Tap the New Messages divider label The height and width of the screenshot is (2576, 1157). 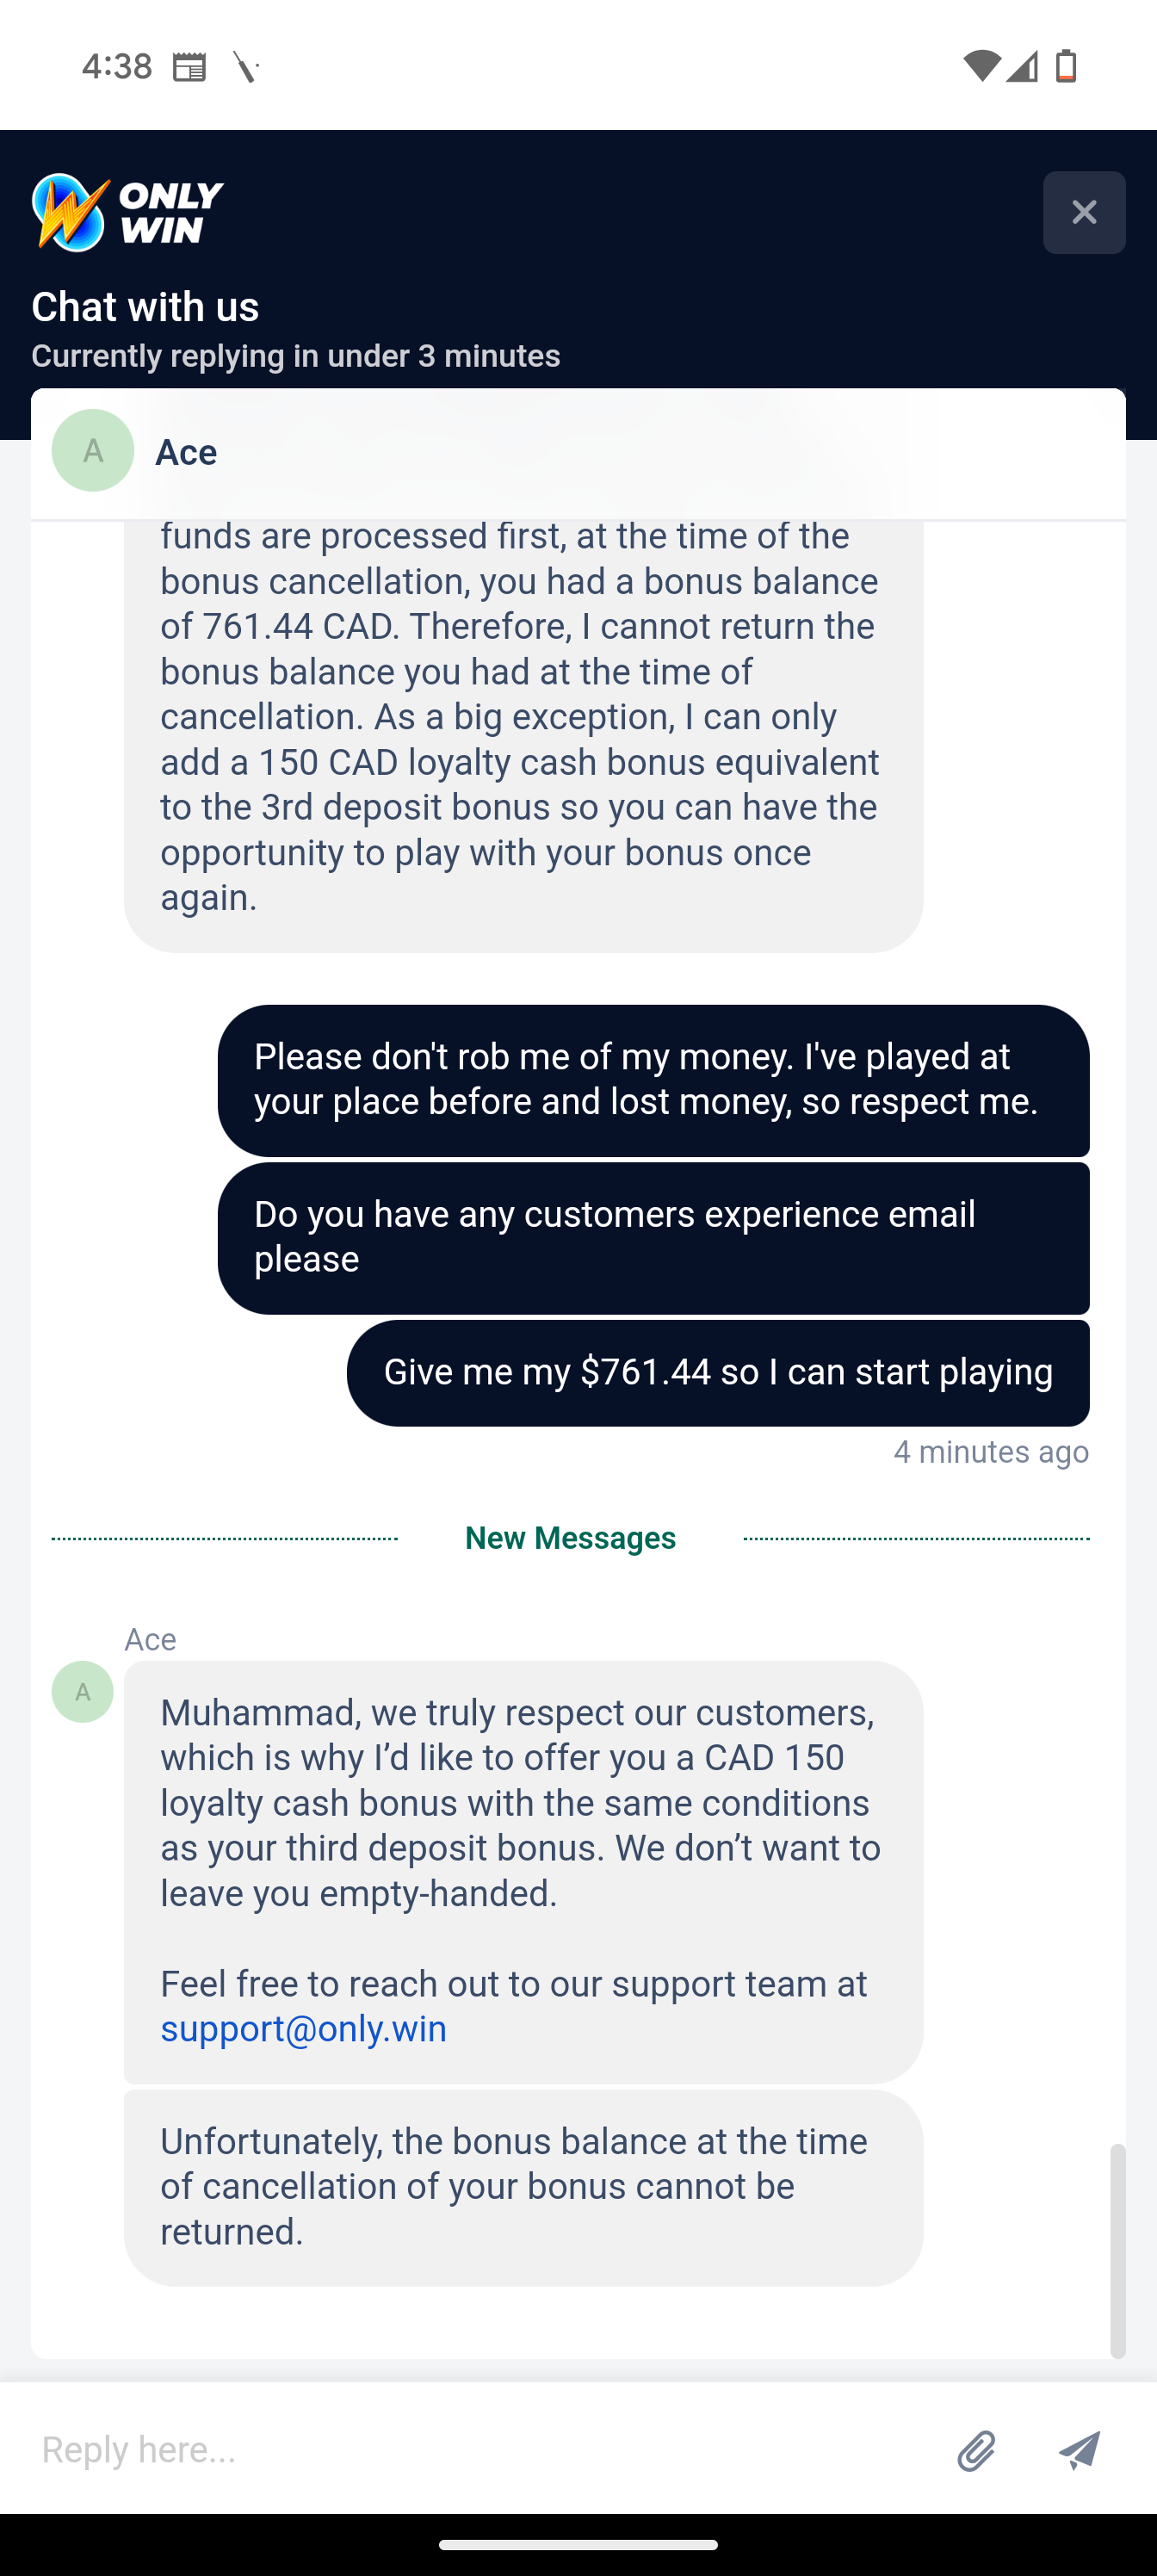pyautogui.click(x=570, y=1538)
